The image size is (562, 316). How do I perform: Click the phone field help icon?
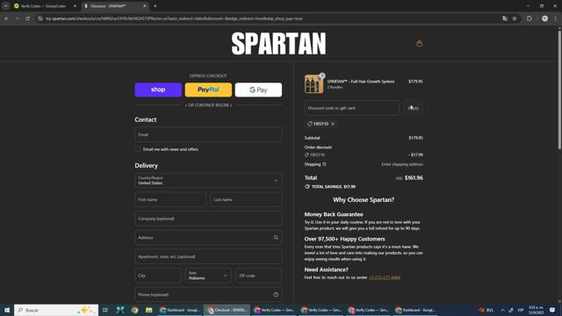(276, 295)
